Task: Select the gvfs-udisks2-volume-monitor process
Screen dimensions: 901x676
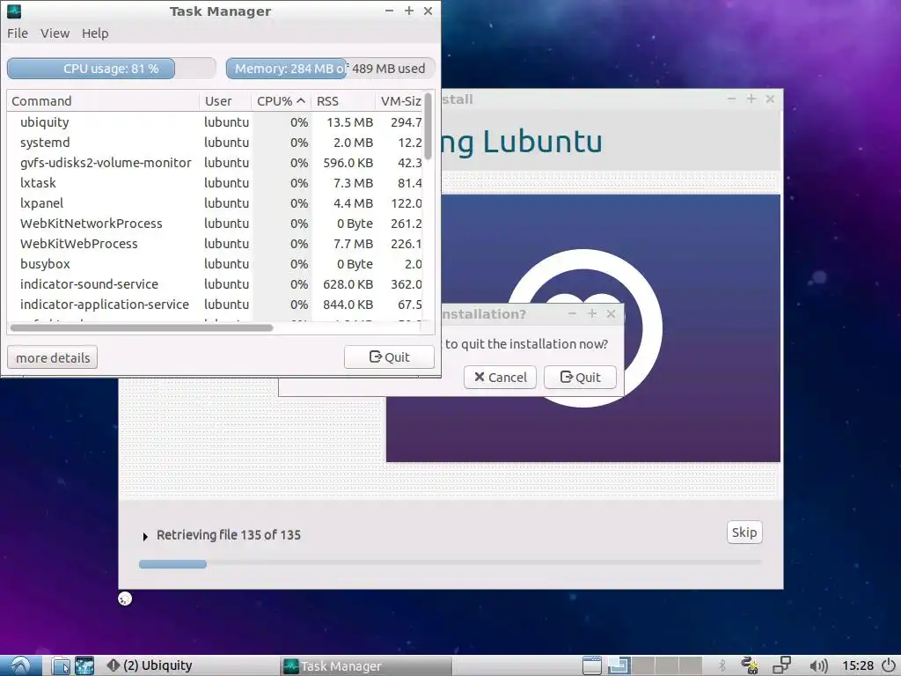Action: [x=216, y=163]
